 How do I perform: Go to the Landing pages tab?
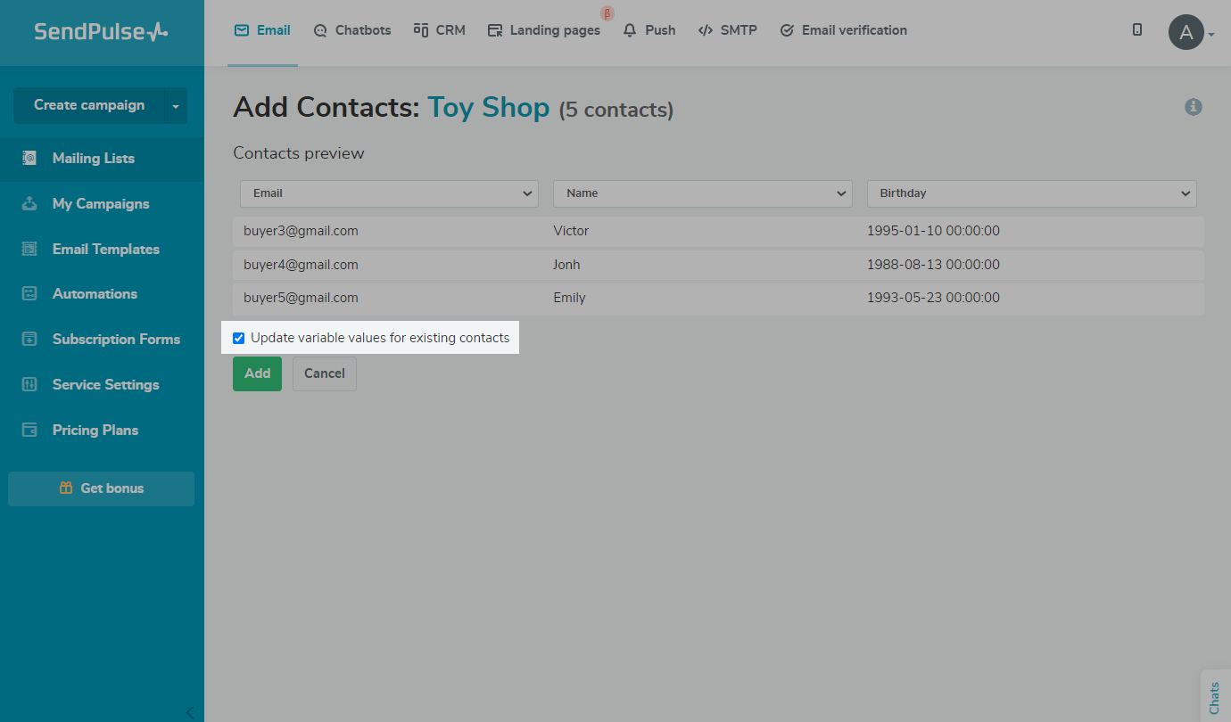coord(544,30)
